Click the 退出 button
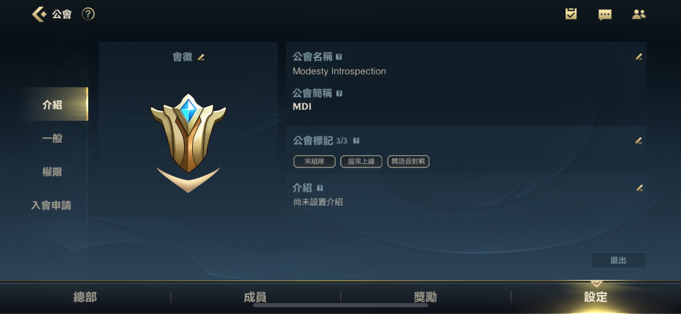The width and height of the screenshot is (681, 314). click(x=618, y=260)
